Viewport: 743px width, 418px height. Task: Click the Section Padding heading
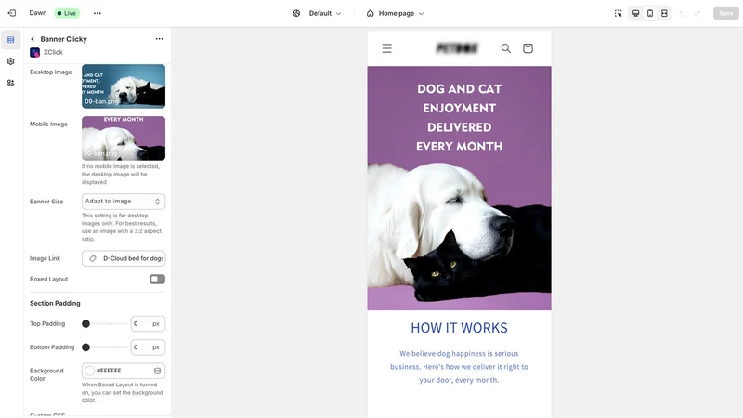pyautogui.click(x=55, y=304)
